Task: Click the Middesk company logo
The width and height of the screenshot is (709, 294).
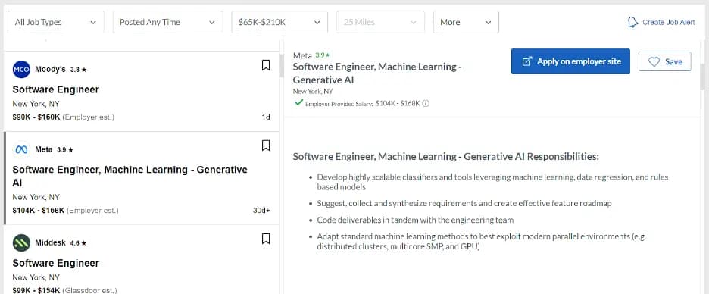Action: 21,243
